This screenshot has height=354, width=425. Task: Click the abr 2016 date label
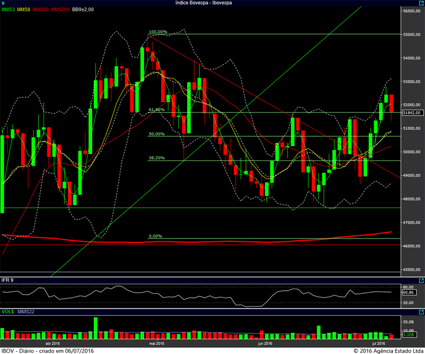coord(53,344)
